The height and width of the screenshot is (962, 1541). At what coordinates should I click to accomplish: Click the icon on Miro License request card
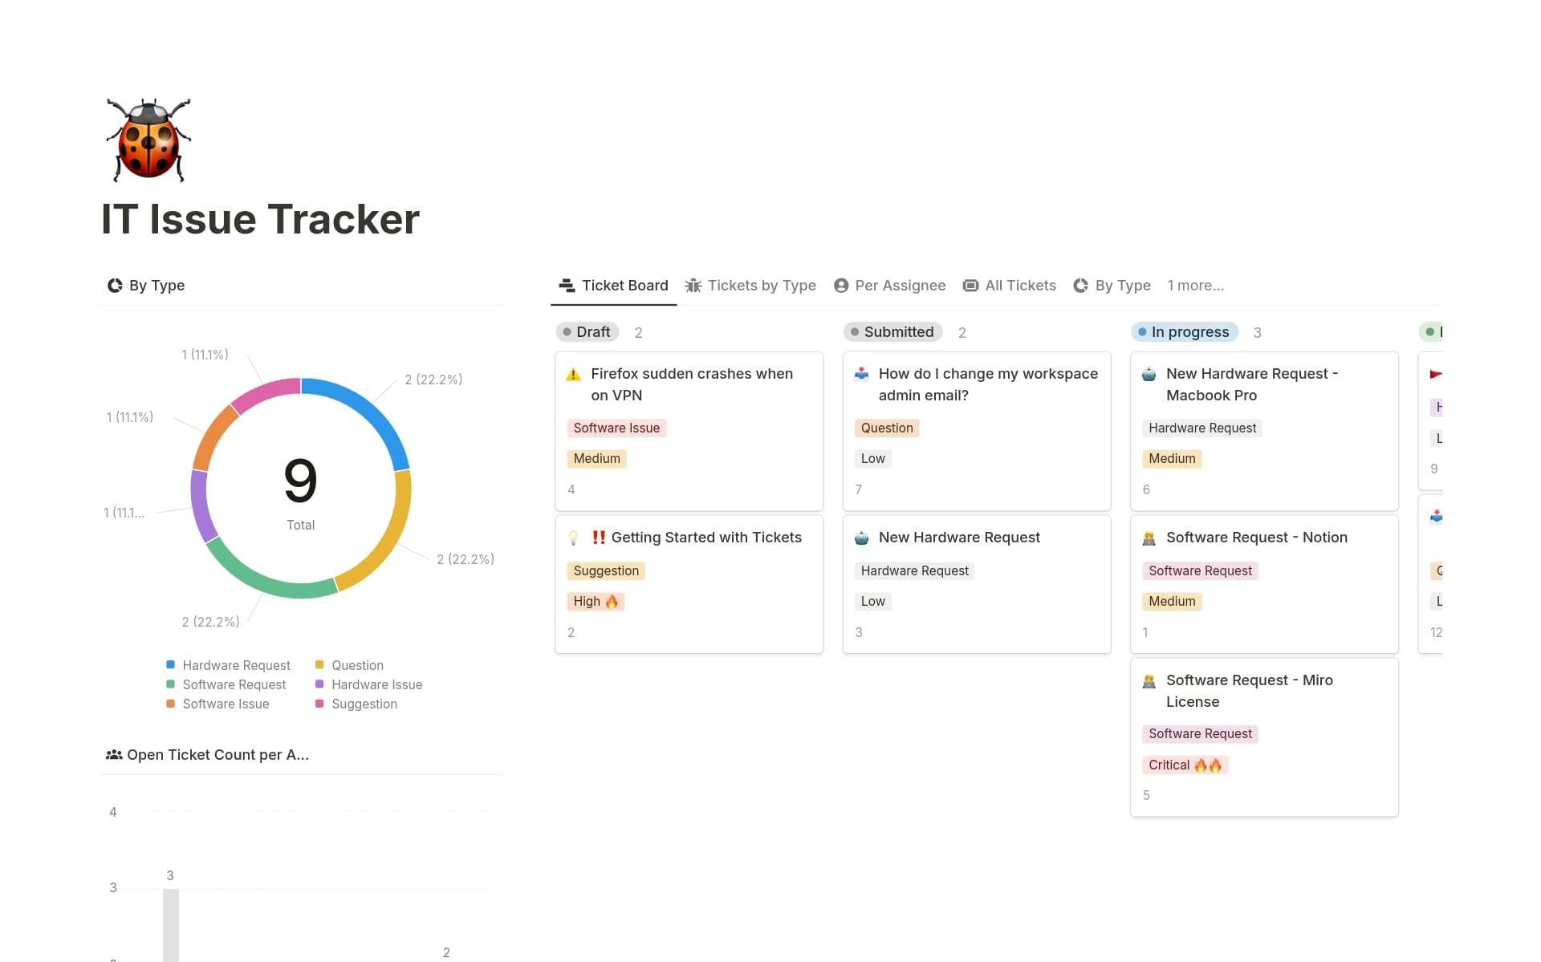click(x=1149, y=681)
